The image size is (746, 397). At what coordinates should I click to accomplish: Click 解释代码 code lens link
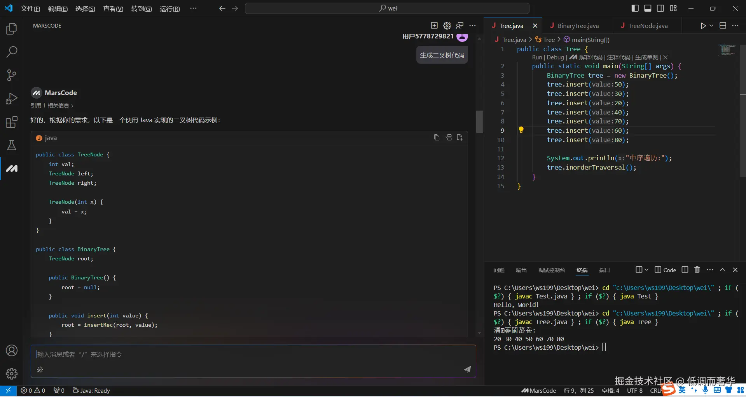tap(591, 57)
